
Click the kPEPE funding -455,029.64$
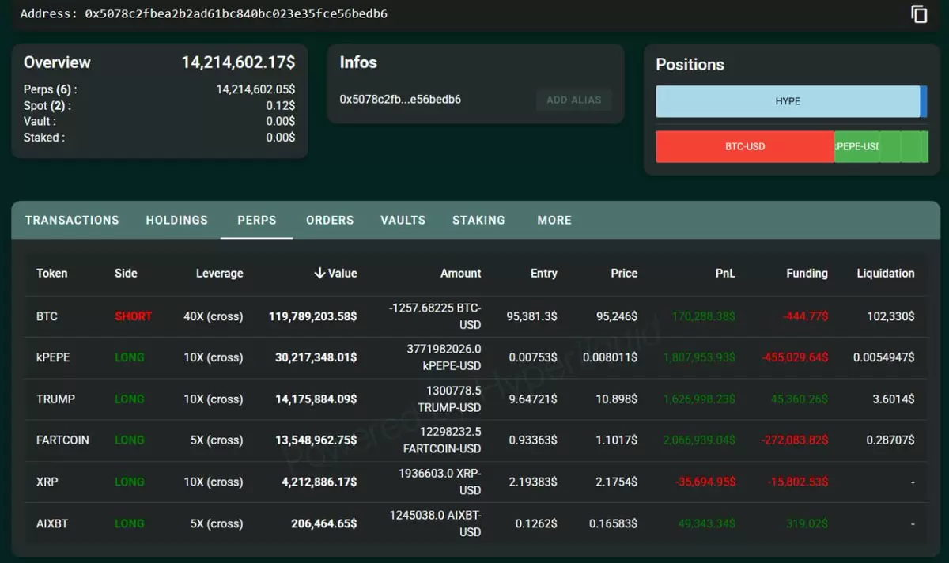(x=795, y=357)
